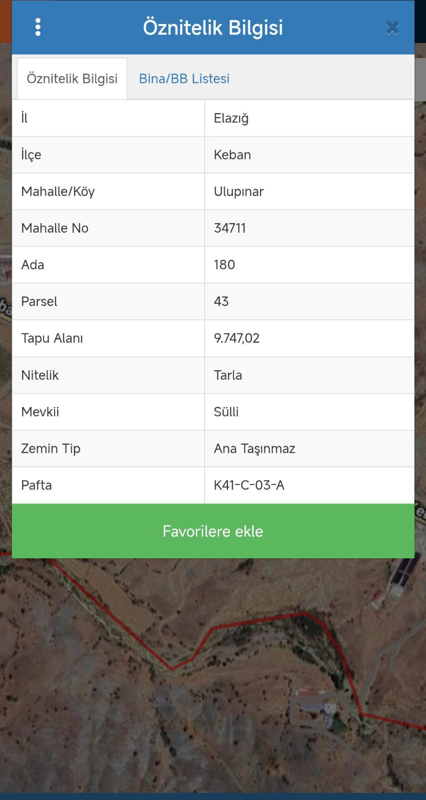426x800 pixels.
Task: Click the Ulupınar neighborhood value
Action: 239,192
